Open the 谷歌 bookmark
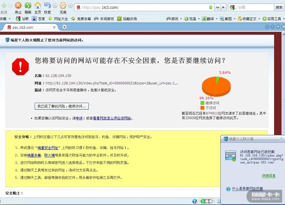This screenshot has height=205, width=285. click(22, 19)
